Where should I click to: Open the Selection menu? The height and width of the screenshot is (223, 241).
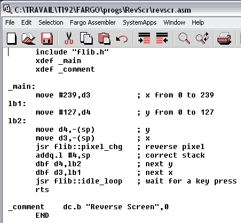[51, 22]
